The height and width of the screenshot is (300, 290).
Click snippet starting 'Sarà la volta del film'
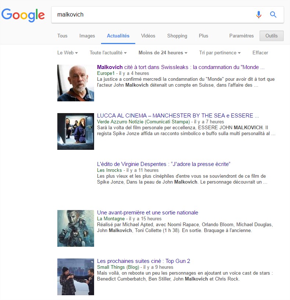point(186,130)
